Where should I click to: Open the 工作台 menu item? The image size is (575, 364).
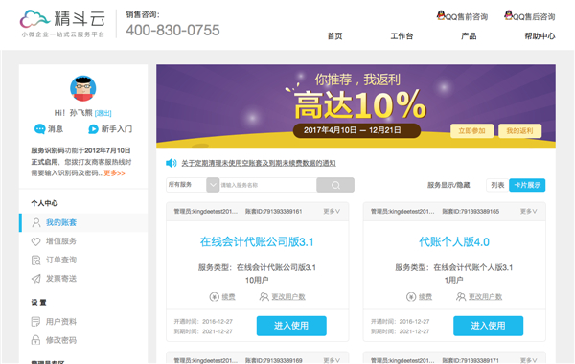pyautogui.click(x=402, y=36)
